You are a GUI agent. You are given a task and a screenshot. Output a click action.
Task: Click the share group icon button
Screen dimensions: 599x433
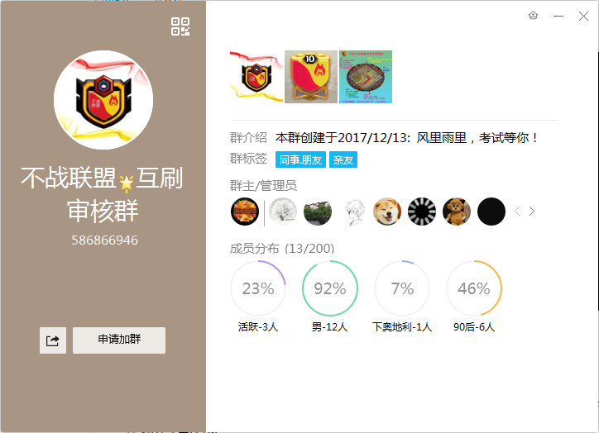pyautogui.click(x=53, y=340)
